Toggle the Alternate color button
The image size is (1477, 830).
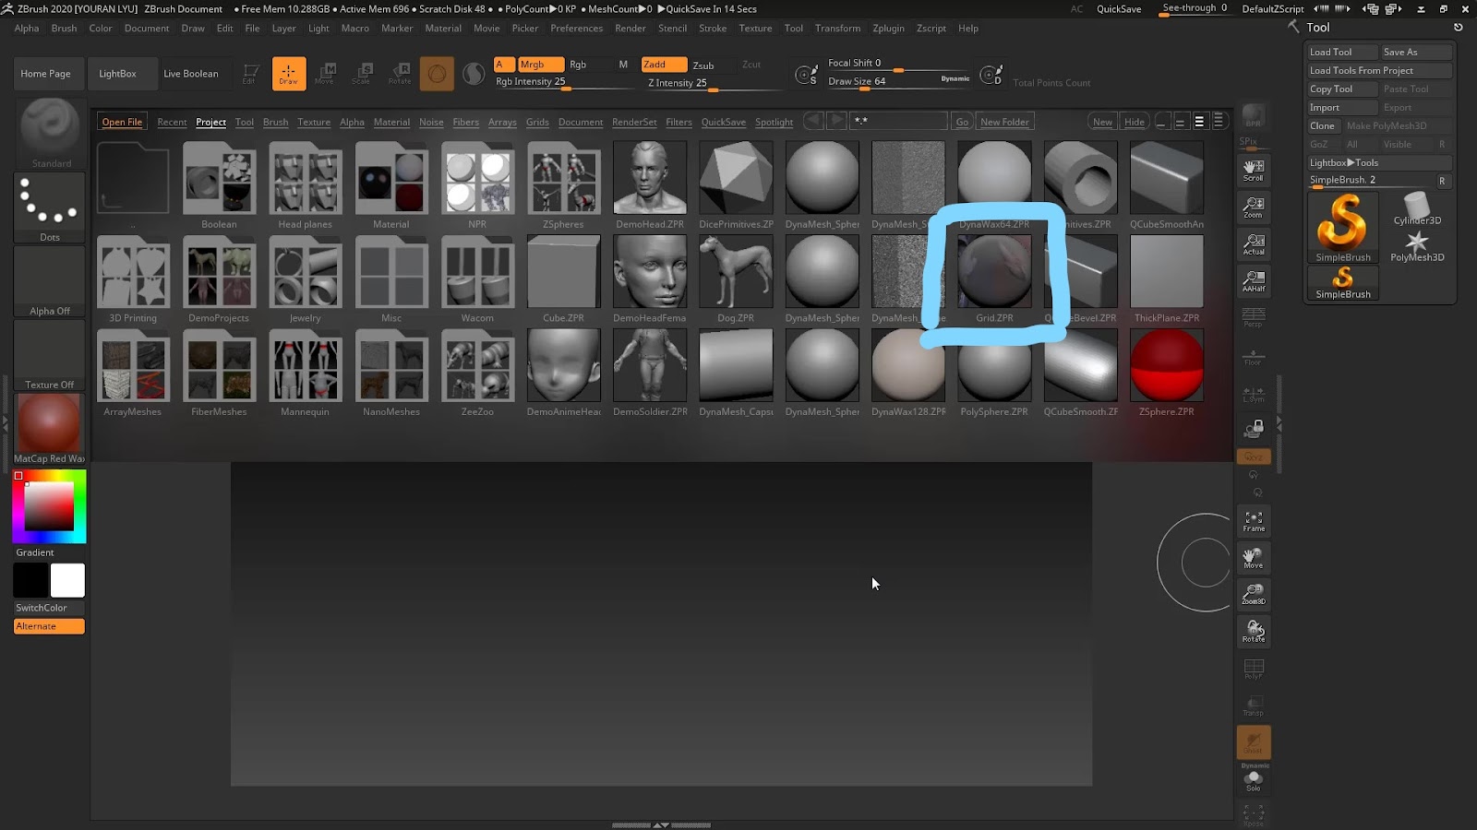pos(49,626)
